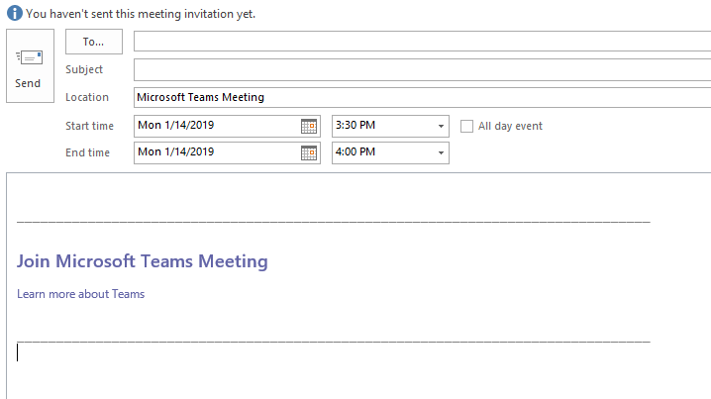Open the Learn more about Teams link
Image resolution: width=711 pixels, height=399 pixels.
[x=81, y=294]
